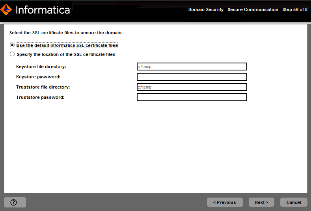Click the 'Keystore file directory:' label
This screenshot has width=311, height=211.
click(41, 67)
